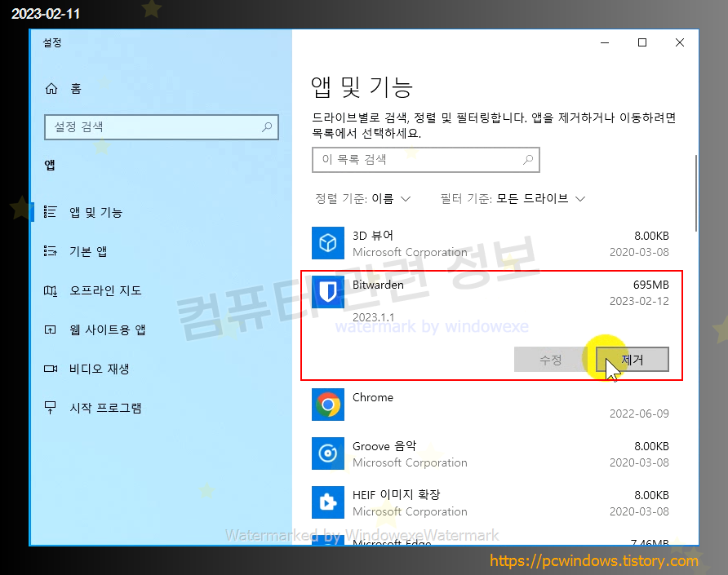Click the Home (홈) house icon
728x575 pixels.
51,89
